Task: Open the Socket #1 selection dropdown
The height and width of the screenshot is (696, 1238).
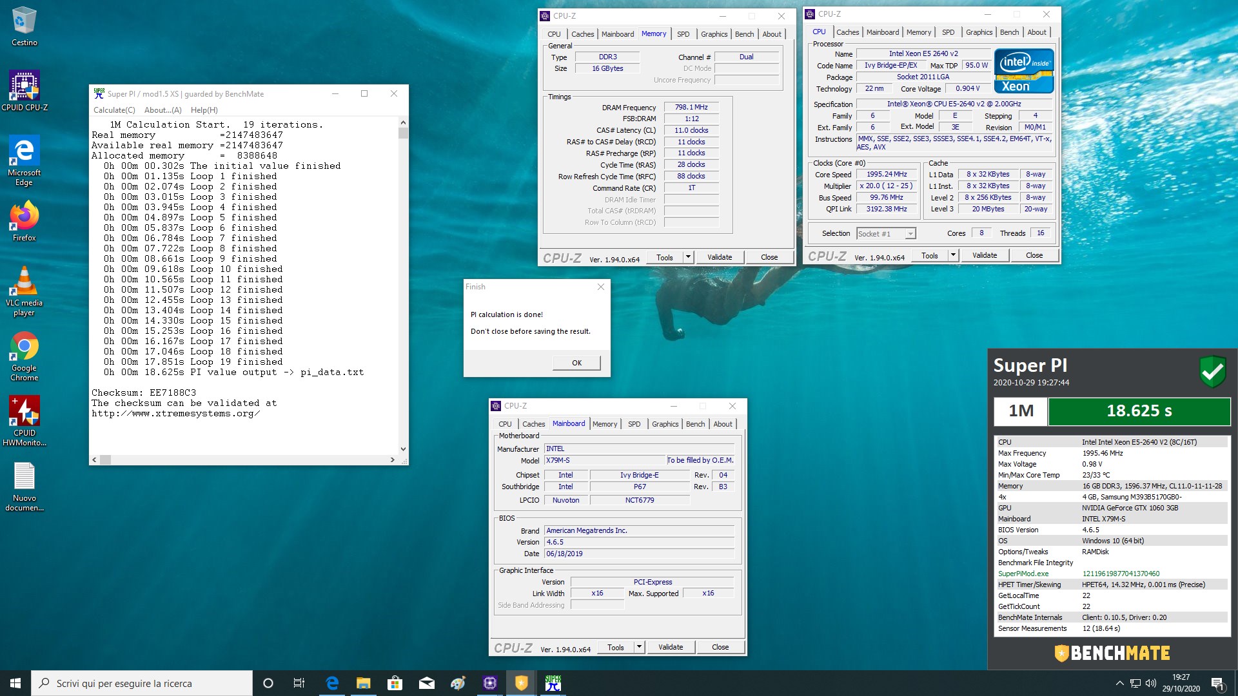Action: click(886, 233)
